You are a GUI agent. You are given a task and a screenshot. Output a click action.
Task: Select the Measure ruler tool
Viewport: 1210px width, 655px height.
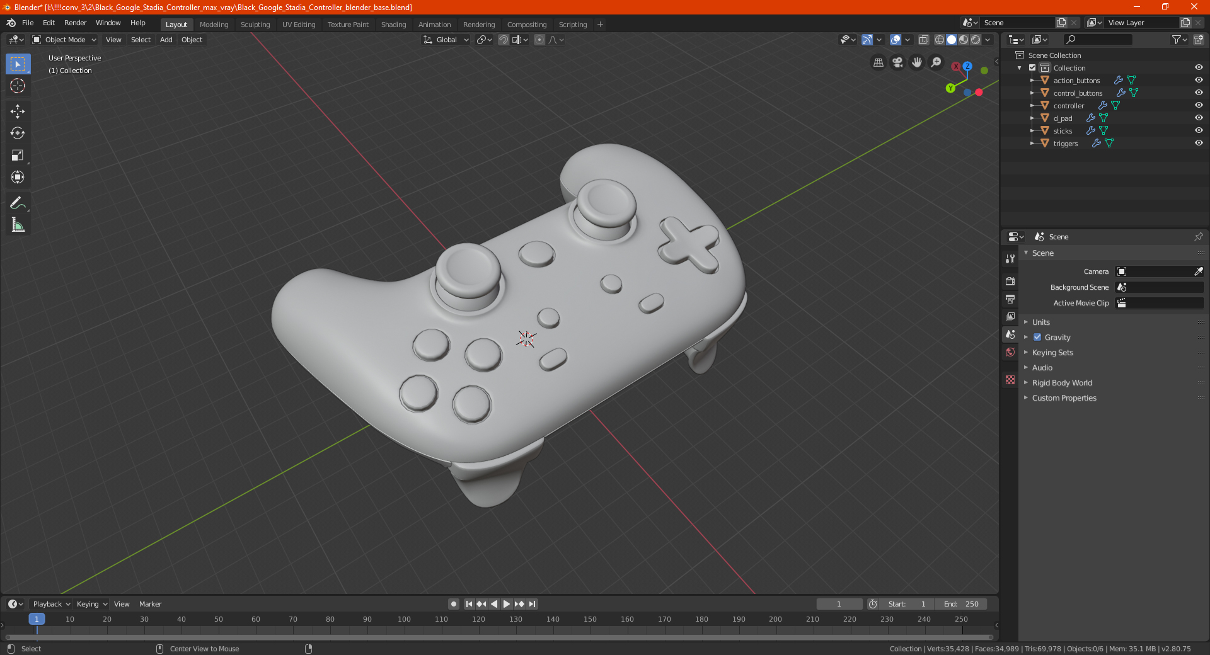pos(18,225)
